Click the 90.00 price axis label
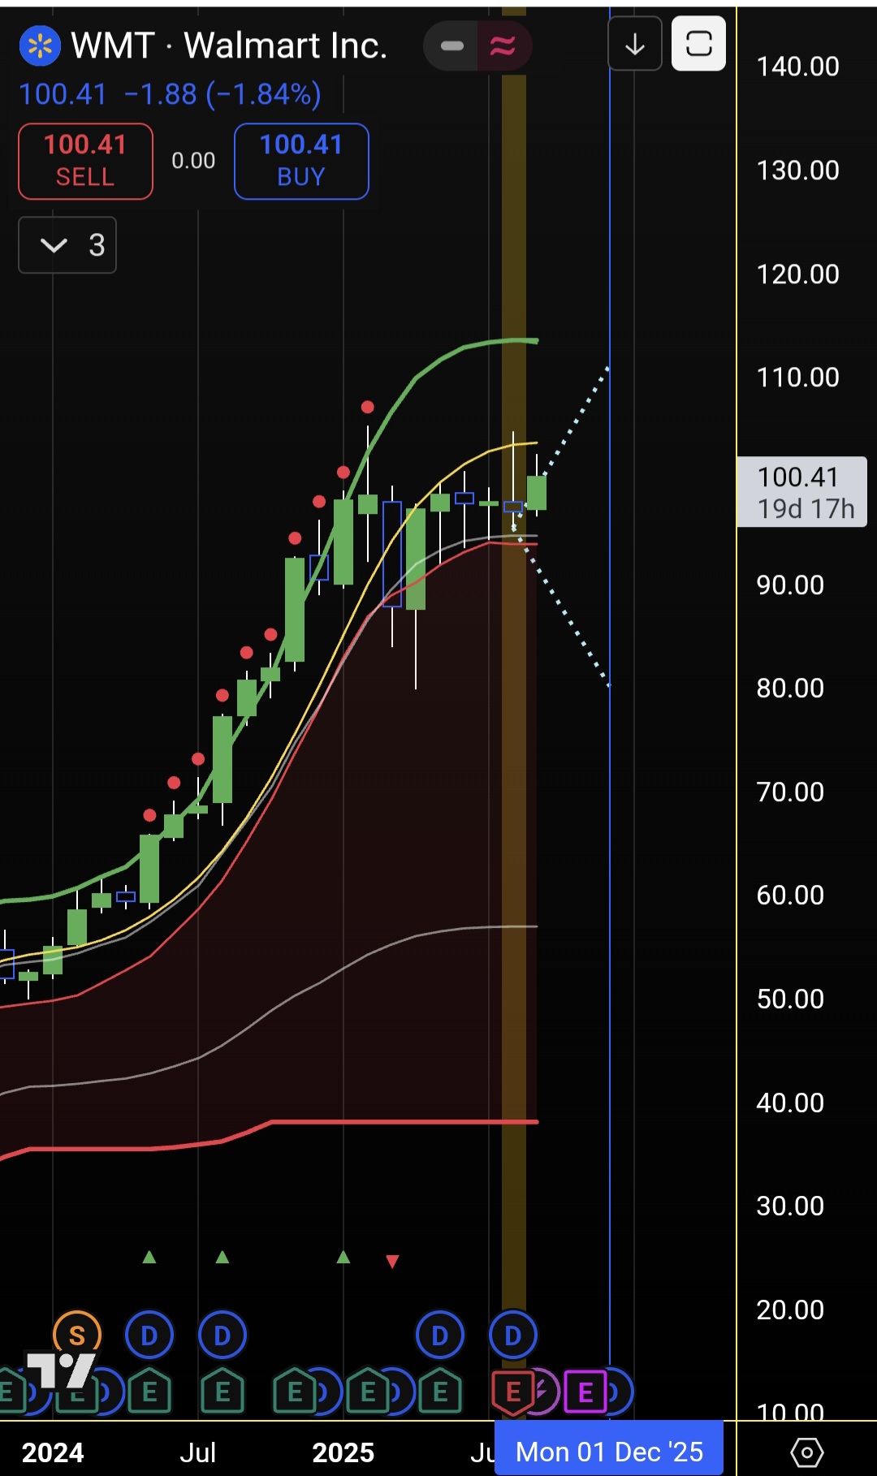 point(790,585)
